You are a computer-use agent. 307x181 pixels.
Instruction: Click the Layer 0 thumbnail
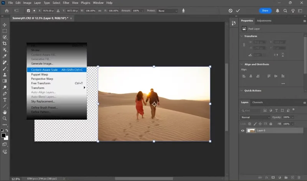tap(251, 130)
